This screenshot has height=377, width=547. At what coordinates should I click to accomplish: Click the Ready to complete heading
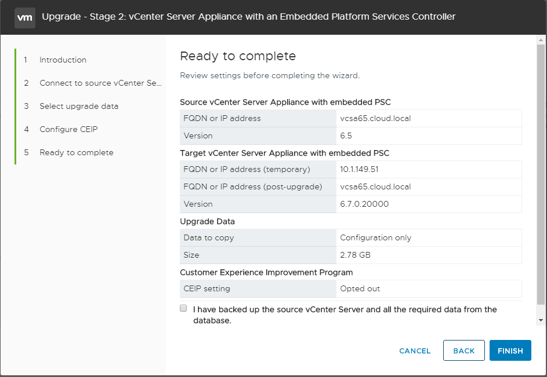(x=238, y=56)
